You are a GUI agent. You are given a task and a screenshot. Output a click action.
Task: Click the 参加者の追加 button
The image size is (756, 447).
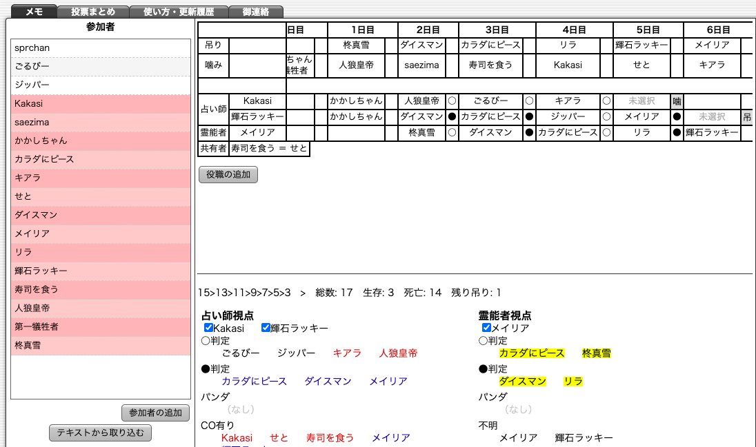click(155, 413)
